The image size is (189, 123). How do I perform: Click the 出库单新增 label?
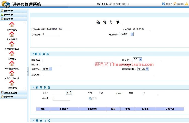click(x=12, y=30)
